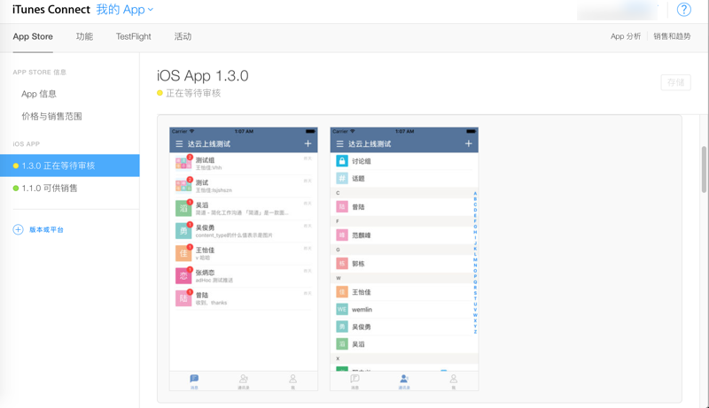Click contacts tab icon in first screenshot
The height and width of the screenshot is (408, 709).
click(x=243, y=381)
